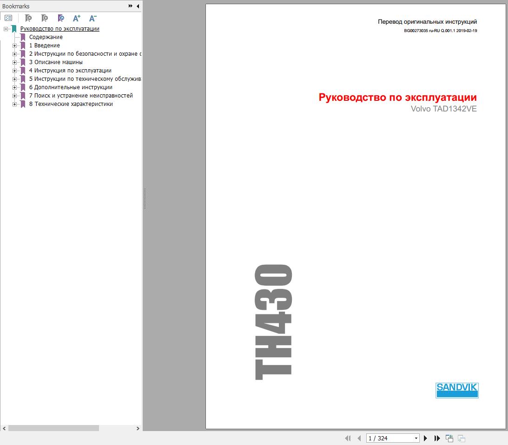Viewport: 508px width, 445px height.
Task: Click the BG00273035 document code line
Action: coord(440,31)
